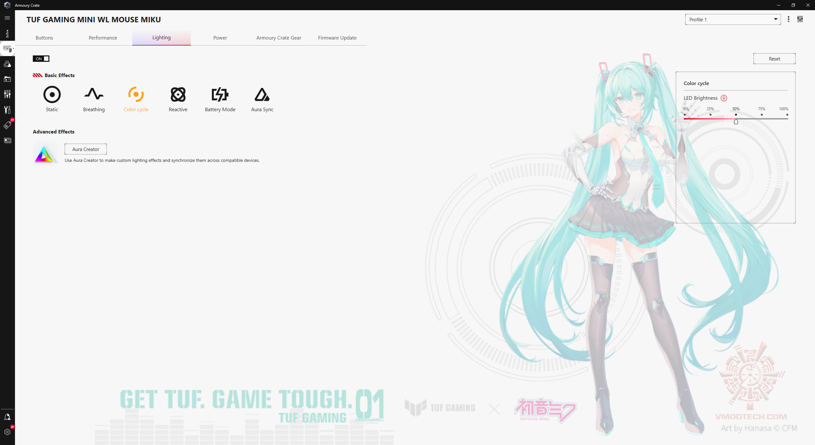Expand the Profile 1 dropdown
Image resolution: width=815 pixels, height=445 pixels.
732,19
